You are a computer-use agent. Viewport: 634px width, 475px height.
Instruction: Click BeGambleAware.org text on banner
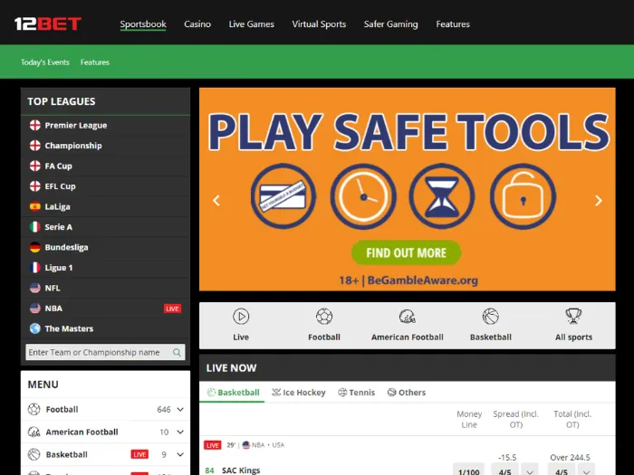coord(423,280)
